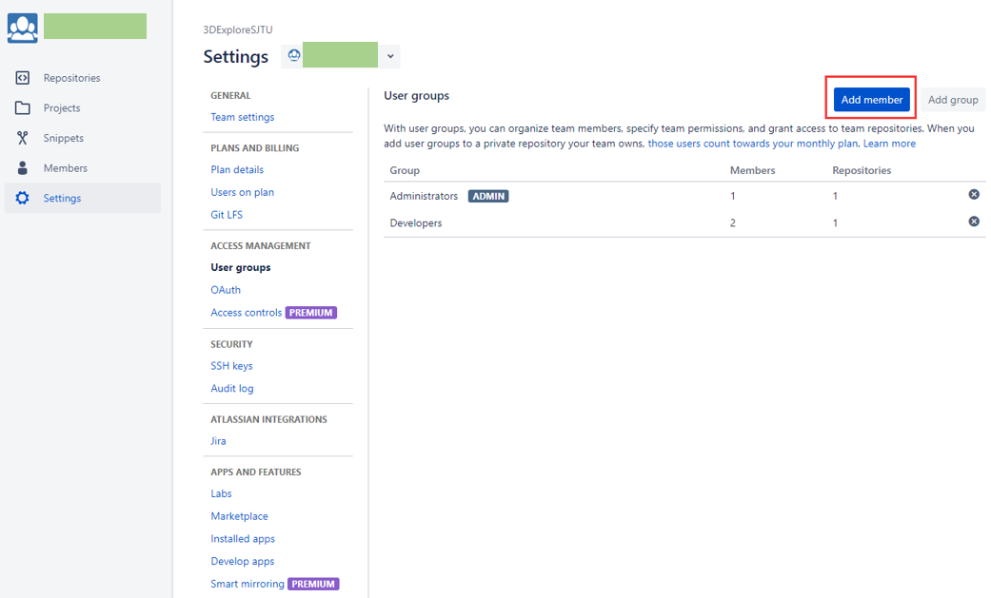991x598 pixels.
Task: Select SSH keys under Security
Action: click(231, 366)
